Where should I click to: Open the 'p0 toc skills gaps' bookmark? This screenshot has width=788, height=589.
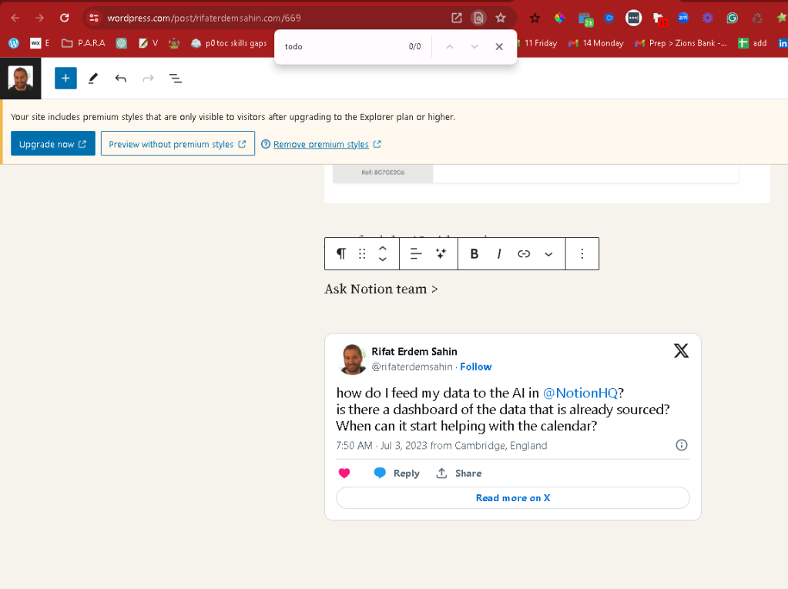[x=230, y=43]
